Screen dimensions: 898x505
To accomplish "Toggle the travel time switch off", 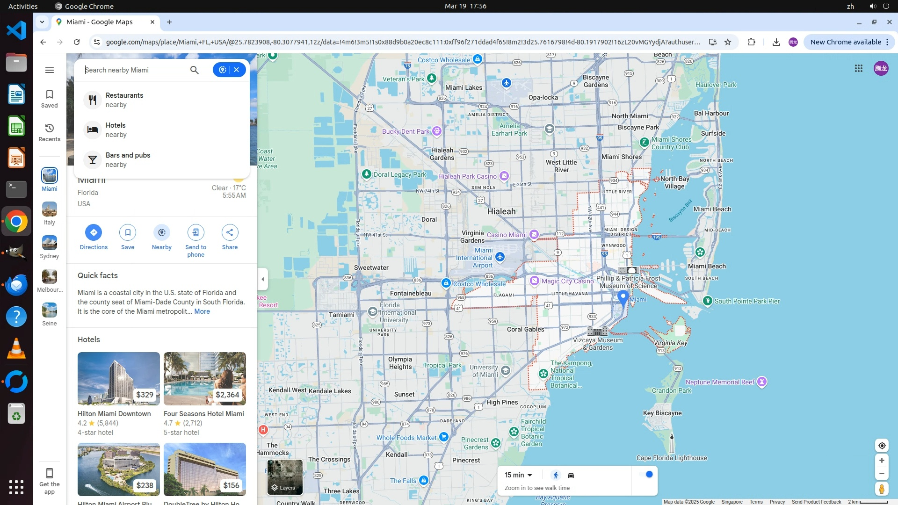I will [647, 475].
